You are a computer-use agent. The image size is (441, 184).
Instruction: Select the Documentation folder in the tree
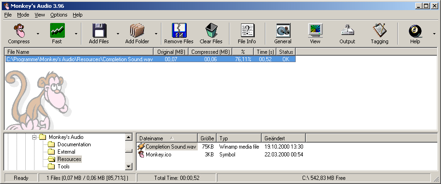[74, 144]
